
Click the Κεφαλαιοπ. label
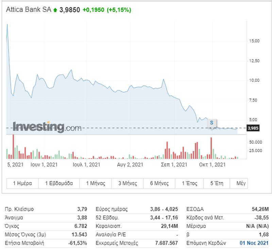(108, 226)
